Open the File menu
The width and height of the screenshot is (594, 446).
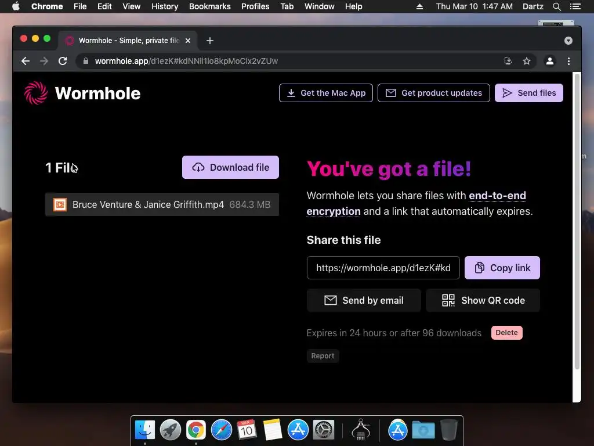pyautogui.click(x=80, y=6)
